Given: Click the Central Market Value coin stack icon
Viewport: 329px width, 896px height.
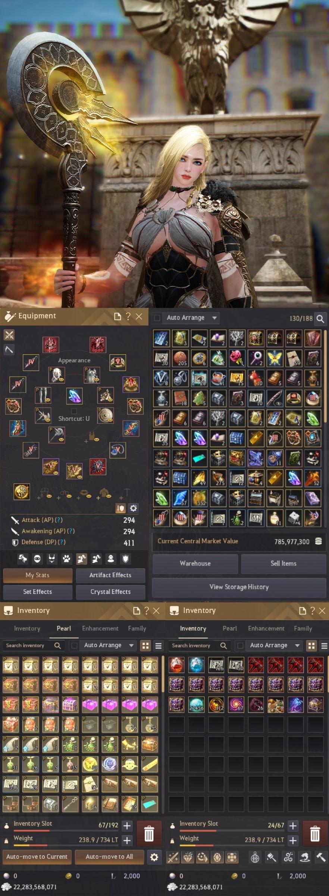Looking at the screenshot, I should pos(318,541).
